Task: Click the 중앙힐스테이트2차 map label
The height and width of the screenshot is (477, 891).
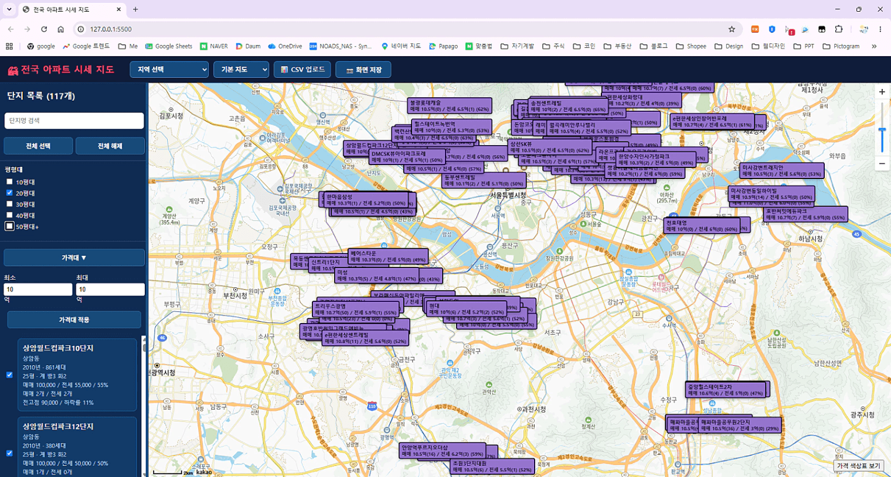Action: (726, 390)
